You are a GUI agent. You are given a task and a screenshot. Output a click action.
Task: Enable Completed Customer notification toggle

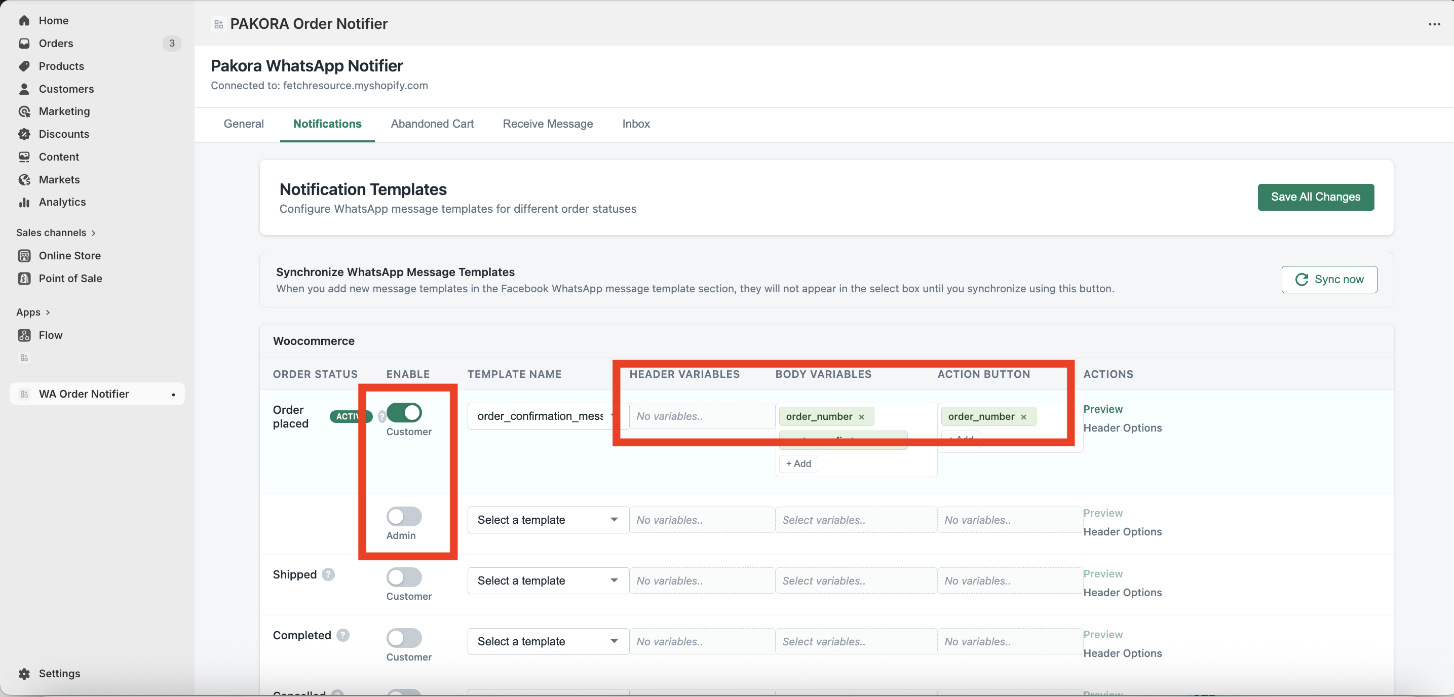pyautogui.click(x=404, y=638)
